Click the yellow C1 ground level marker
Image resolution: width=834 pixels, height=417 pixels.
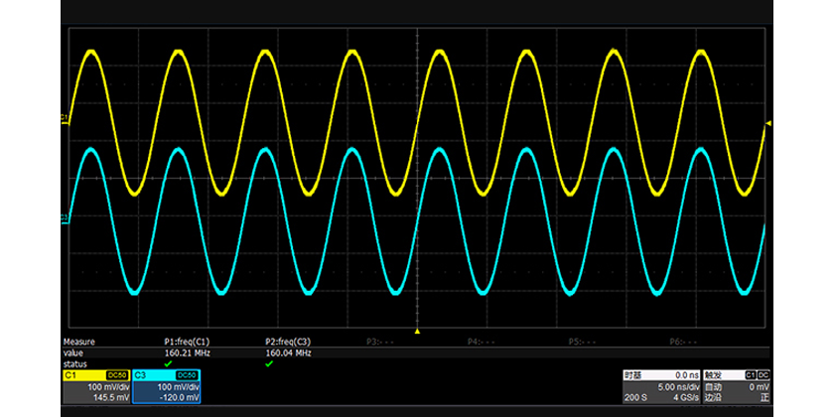[65, 120]
